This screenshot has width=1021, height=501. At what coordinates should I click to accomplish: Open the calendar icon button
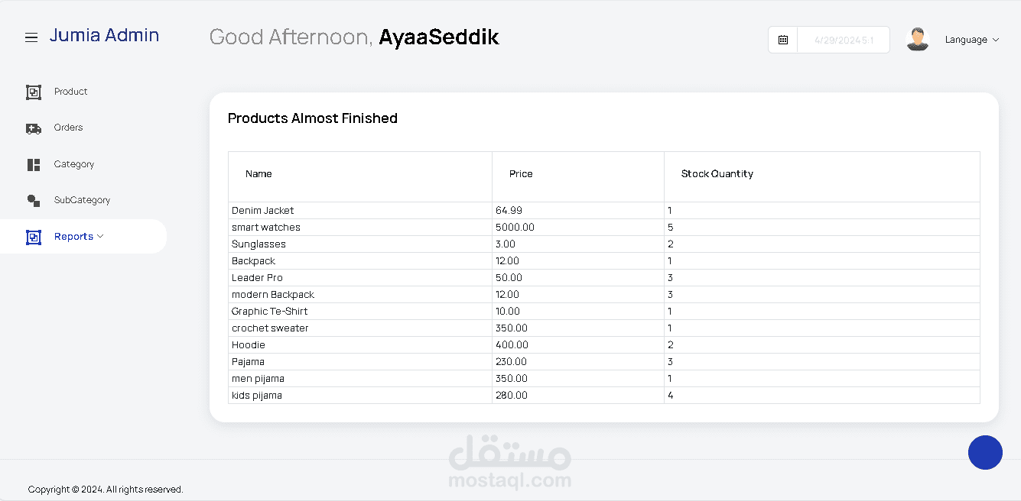782,40
